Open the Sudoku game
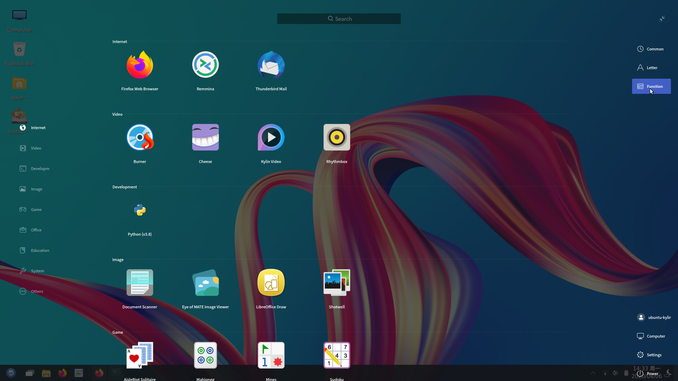 click(337, 355)
